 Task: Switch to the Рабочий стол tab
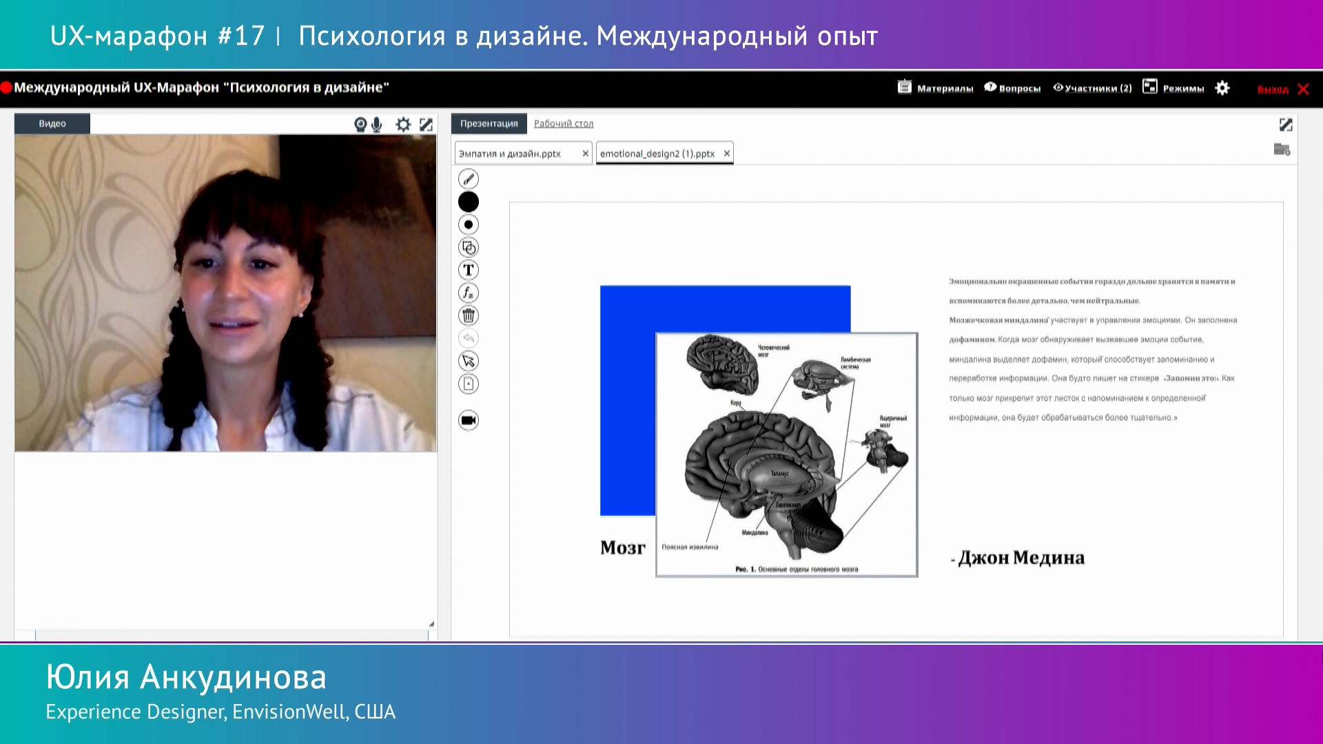click(563, 123)
